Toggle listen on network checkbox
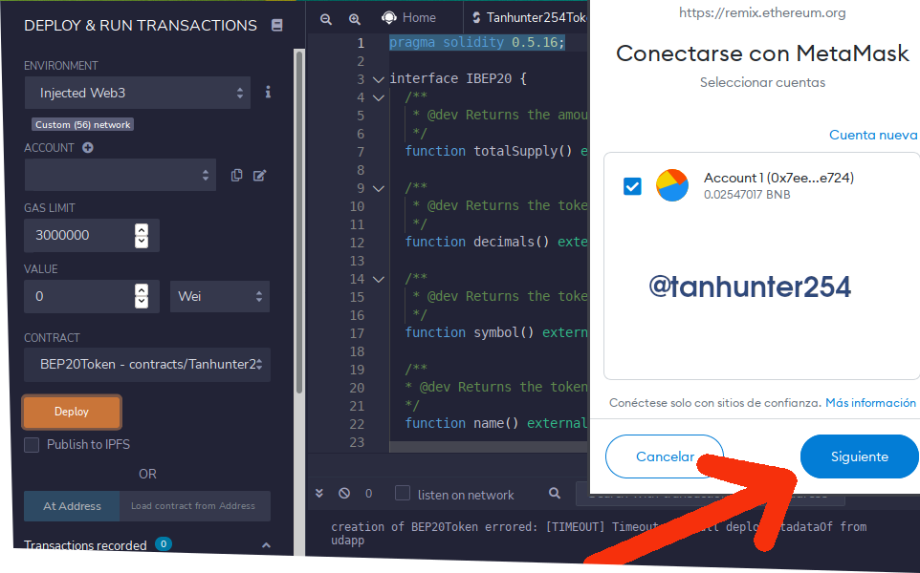This screenshot has height=573, width=920. click(x=403, y=494)
